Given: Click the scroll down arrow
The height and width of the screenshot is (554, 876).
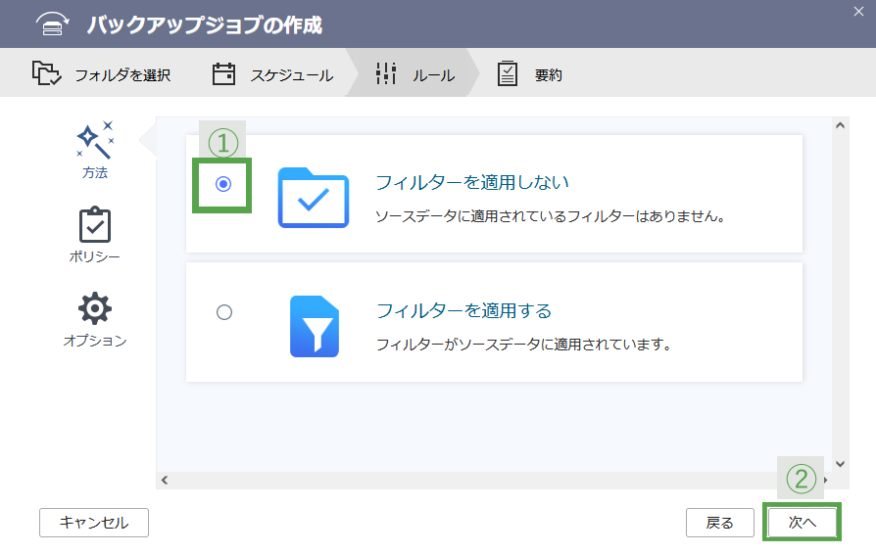Looking at the screenshot, I should pos(841,464).
